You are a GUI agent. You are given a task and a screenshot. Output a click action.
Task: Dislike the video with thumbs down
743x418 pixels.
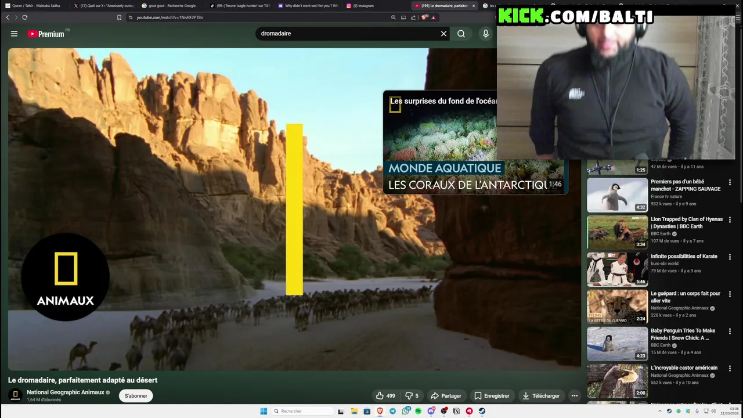click(412, 396)
